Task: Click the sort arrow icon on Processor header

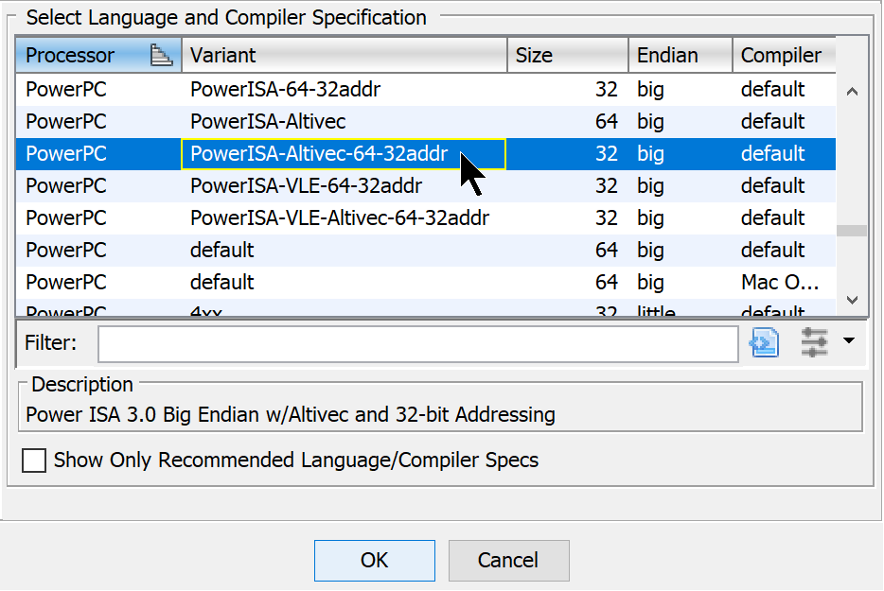Action: click(x=163, y=54)
